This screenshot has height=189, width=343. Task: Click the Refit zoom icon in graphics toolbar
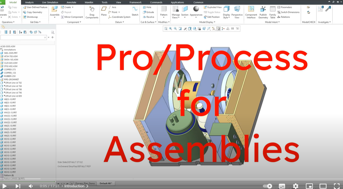tap(166, 29)
